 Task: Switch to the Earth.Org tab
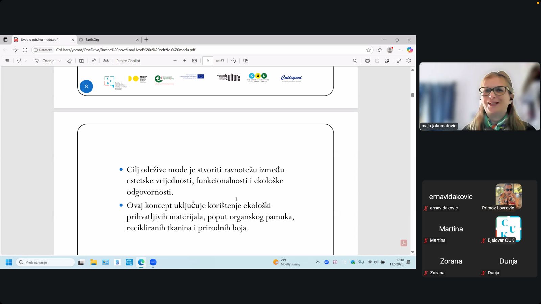108,40
